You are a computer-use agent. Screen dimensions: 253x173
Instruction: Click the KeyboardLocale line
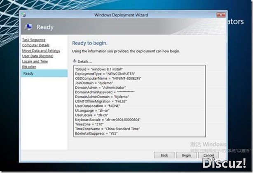click(x=108, y=120)
